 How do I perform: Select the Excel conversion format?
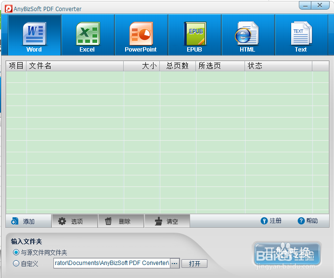click(88, 35)
